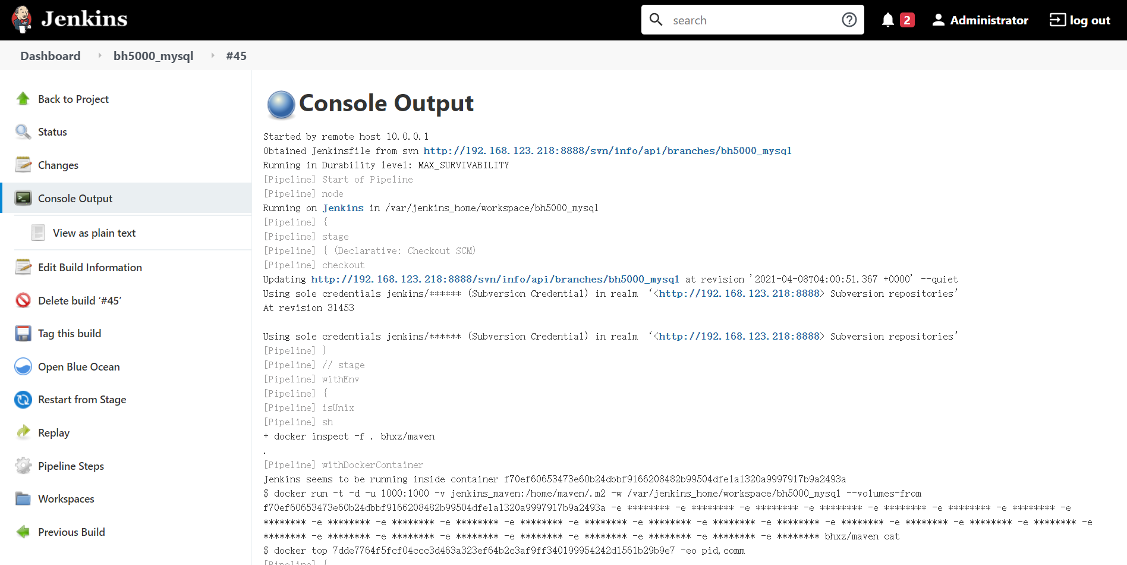Click the Delete build red prohibition icon
The image size is (1127, 565).
point(23,300)
